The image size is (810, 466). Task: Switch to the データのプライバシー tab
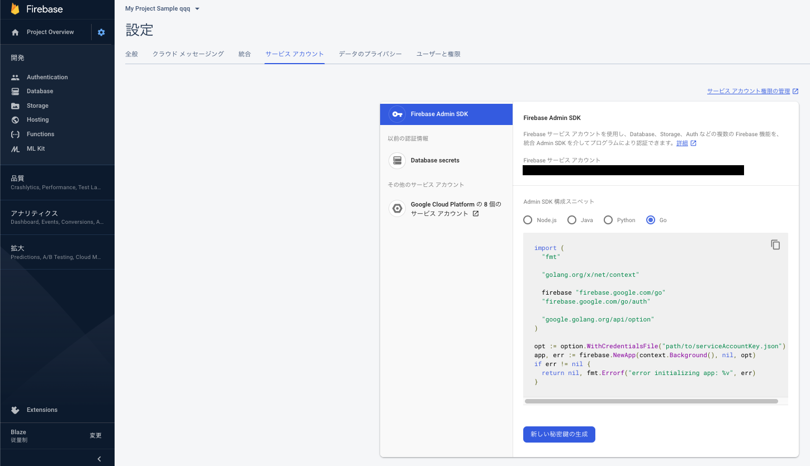[x=370, y=54]
